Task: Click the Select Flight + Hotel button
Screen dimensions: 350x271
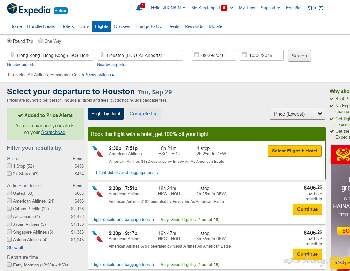Action: (x=294, y=151)
